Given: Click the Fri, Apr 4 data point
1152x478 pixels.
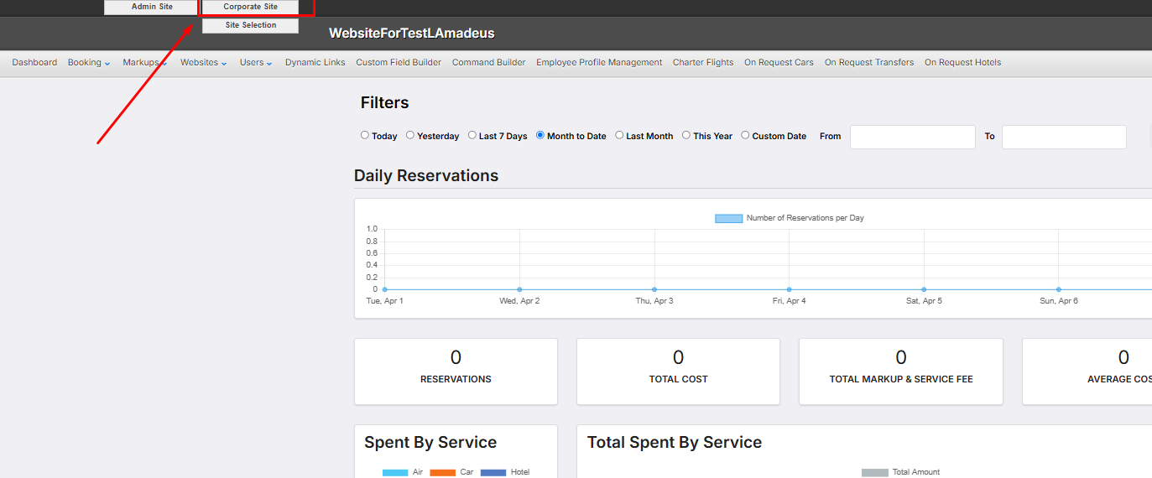Looking at the screenshot, I should coord(789,289).
